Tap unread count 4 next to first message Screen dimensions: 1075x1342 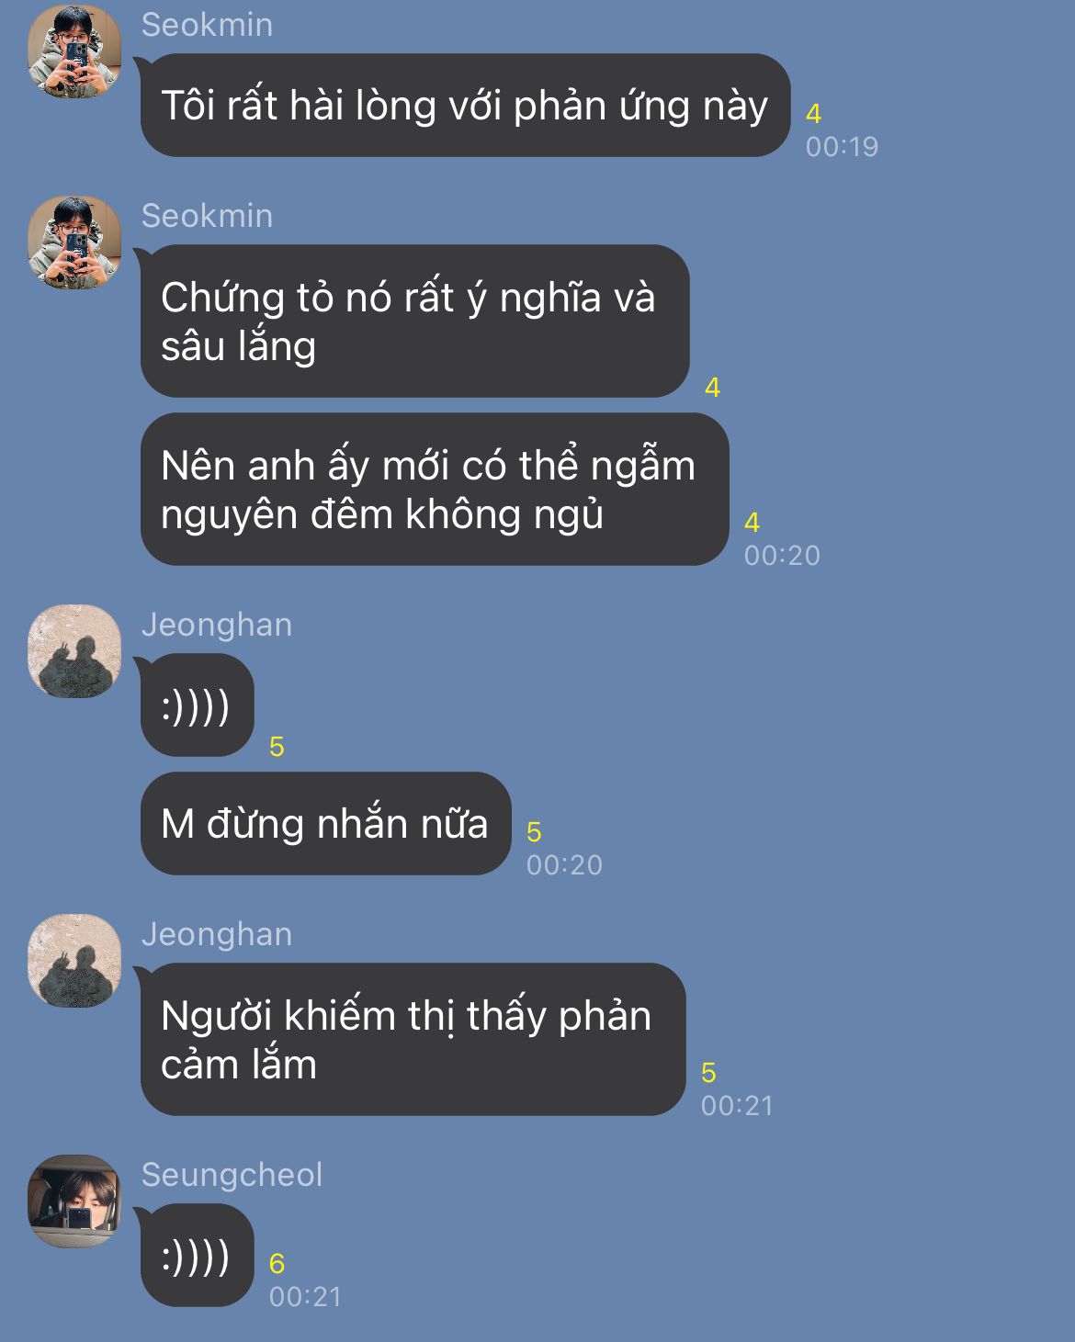click(x=813, y=114)
